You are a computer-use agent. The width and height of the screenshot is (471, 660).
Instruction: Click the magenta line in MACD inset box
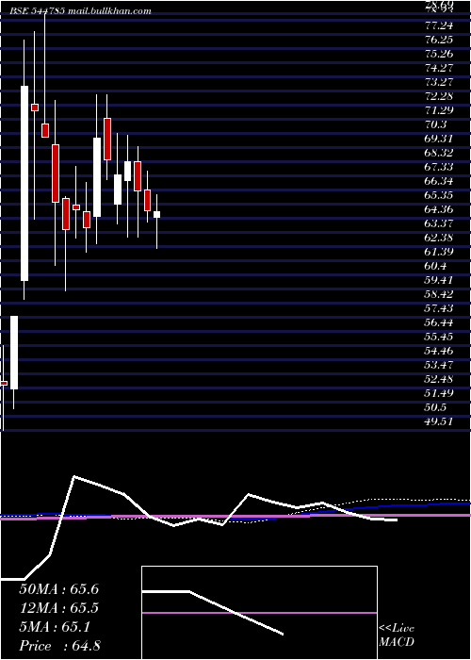click(259, 613)
